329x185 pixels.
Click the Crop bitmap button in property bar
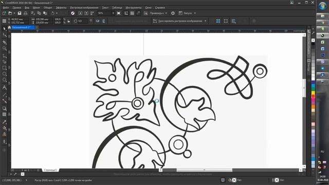(x=218, y=21)
